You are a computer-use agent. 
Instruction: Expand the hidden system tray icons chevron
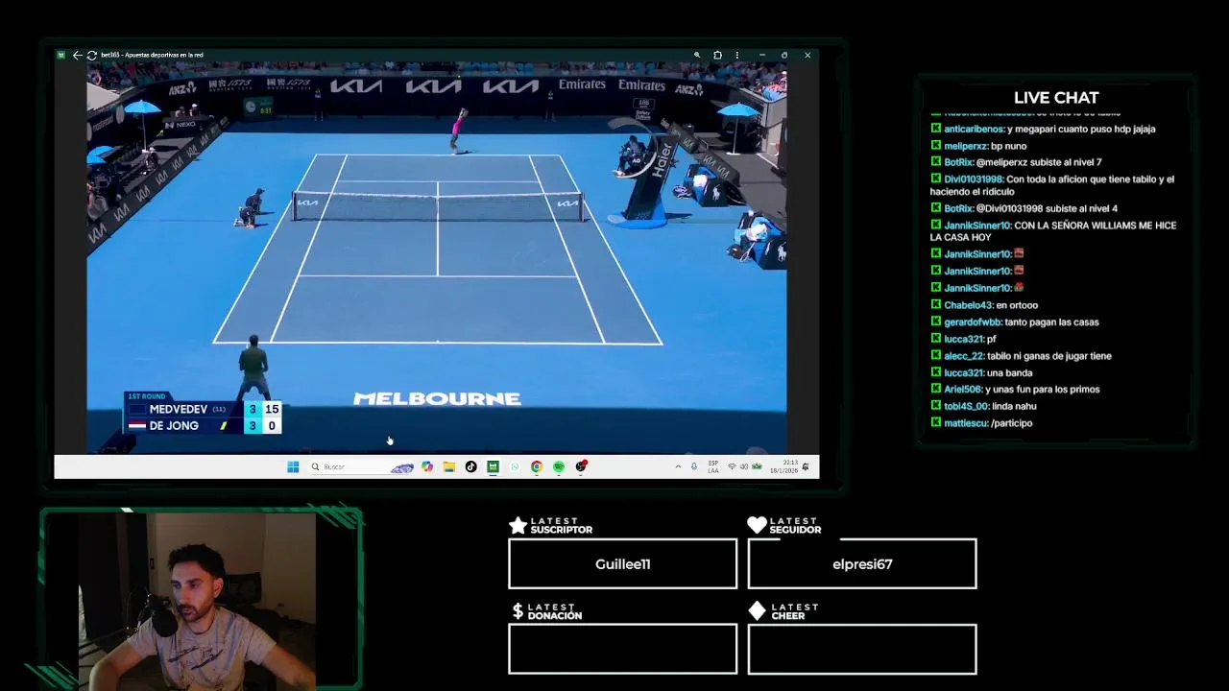pos(678,467)
